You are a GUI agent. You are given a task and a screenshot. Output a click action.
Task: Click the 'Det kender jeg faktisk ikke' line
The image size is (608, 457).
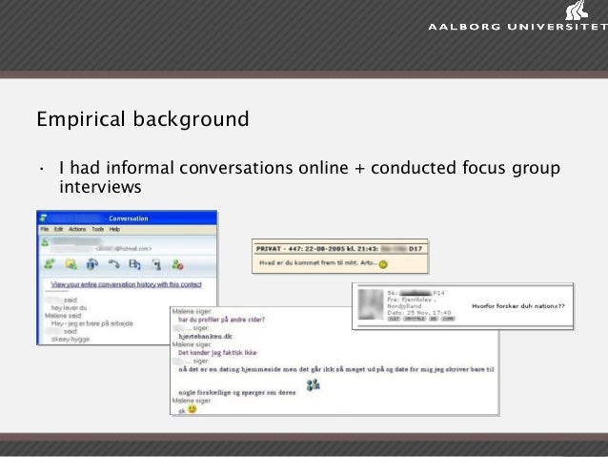217,353
